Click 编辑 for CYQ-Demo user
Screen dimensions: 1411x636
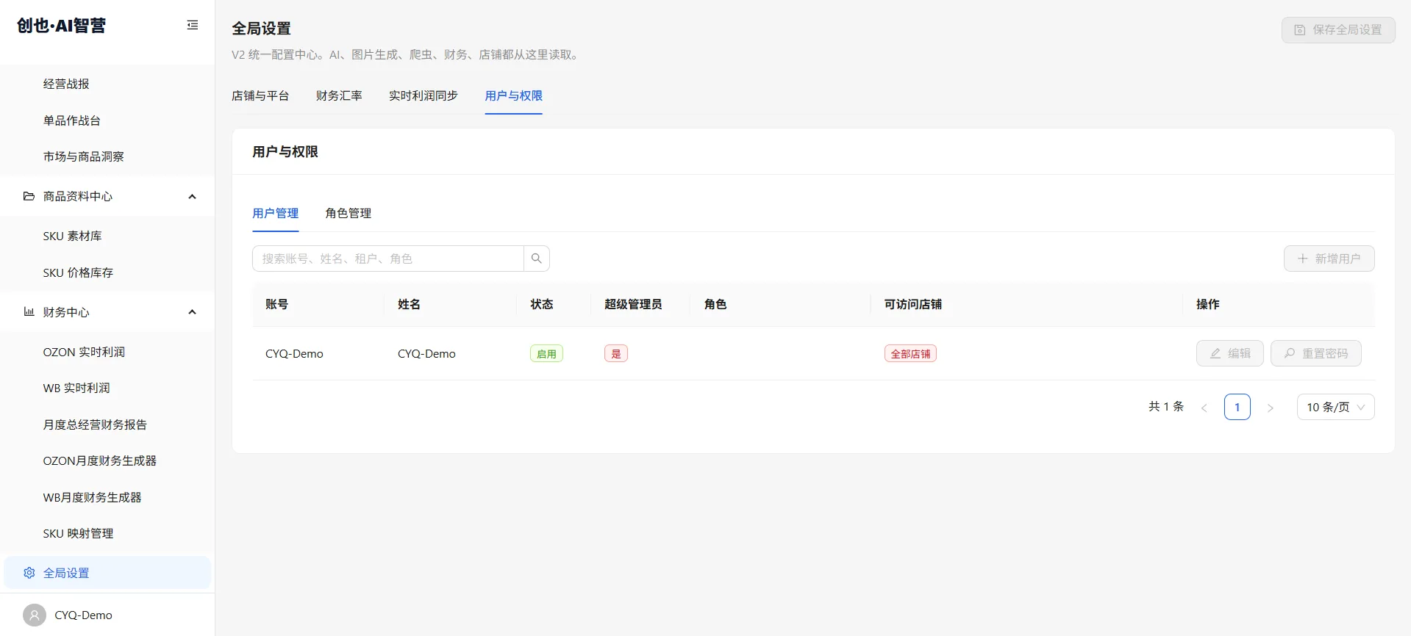(x=1230, y=353)
